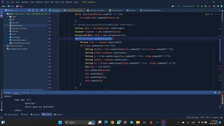Click UTF-8 encoding in status bar
Viewport: 224px width, 126px height.
tap(208, 118)
